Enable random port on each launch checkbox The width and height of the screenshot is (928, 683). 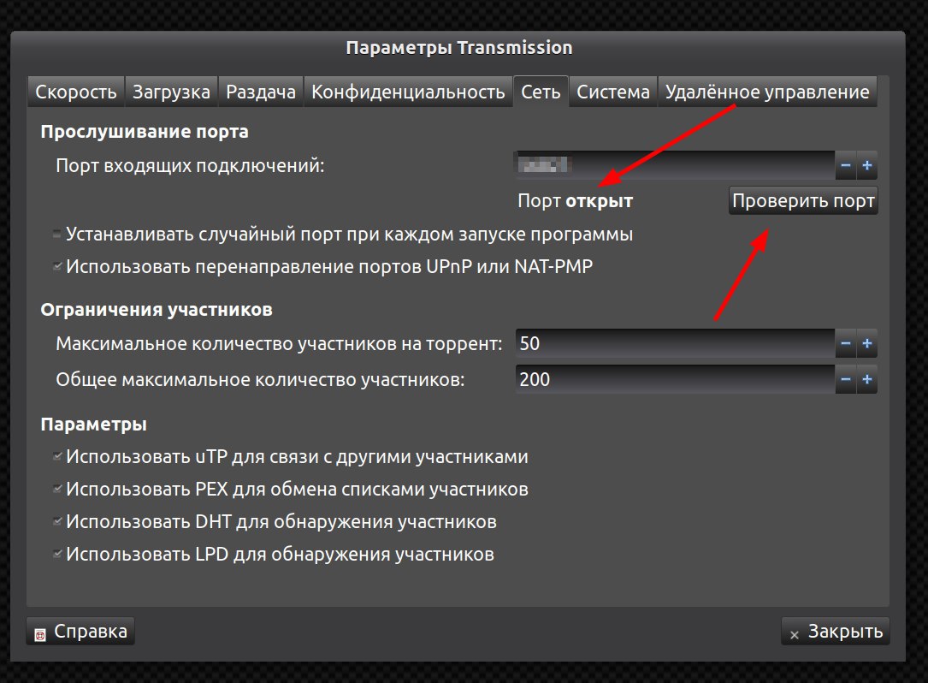57,235
